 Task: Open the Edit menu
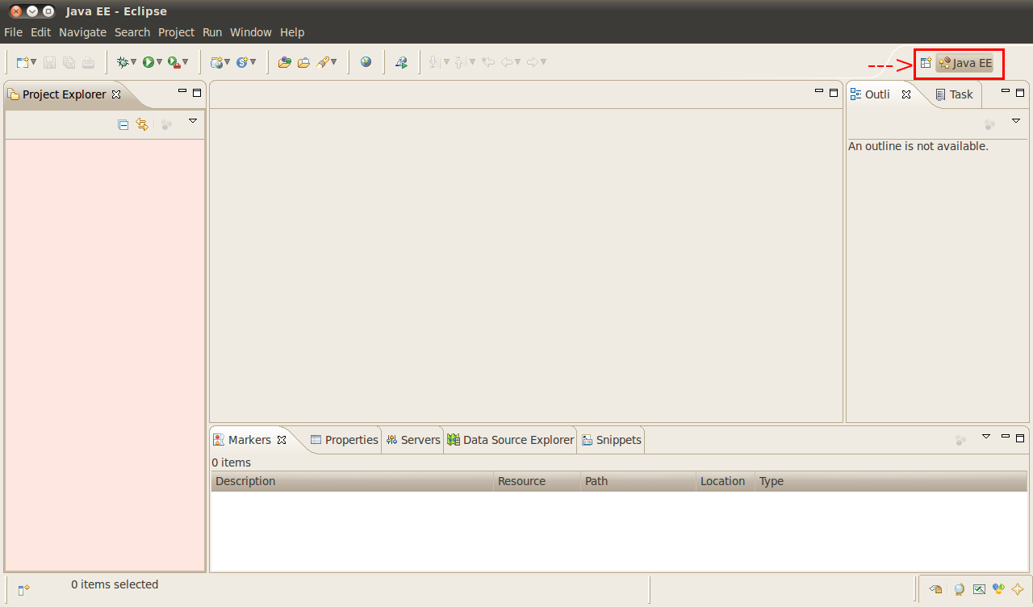click(40, 32)
